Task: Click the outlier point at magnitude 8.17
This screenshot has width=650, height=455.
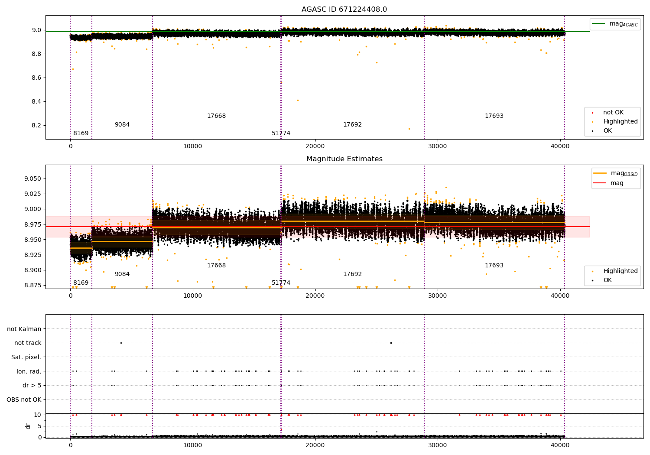Action: click(x=409, y=129)
